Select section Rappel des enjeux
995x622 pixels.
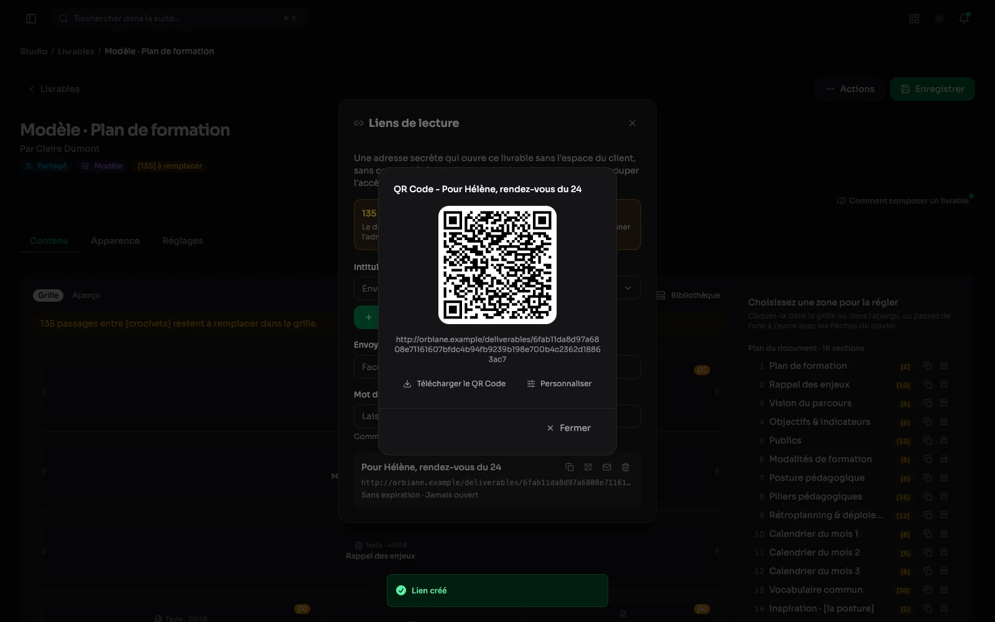point(809,384)
